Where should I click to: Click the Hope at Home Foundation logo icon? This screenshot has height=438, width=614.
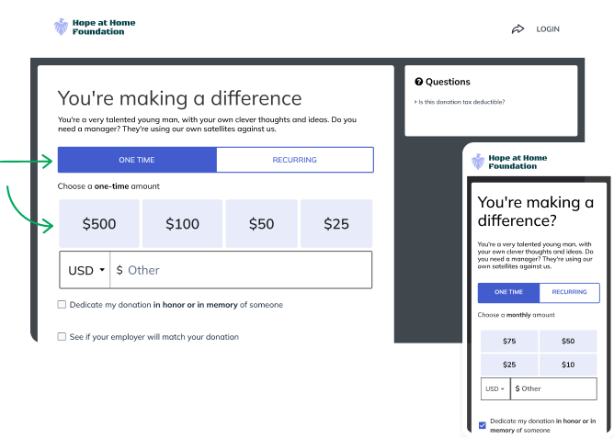(62, 27)
